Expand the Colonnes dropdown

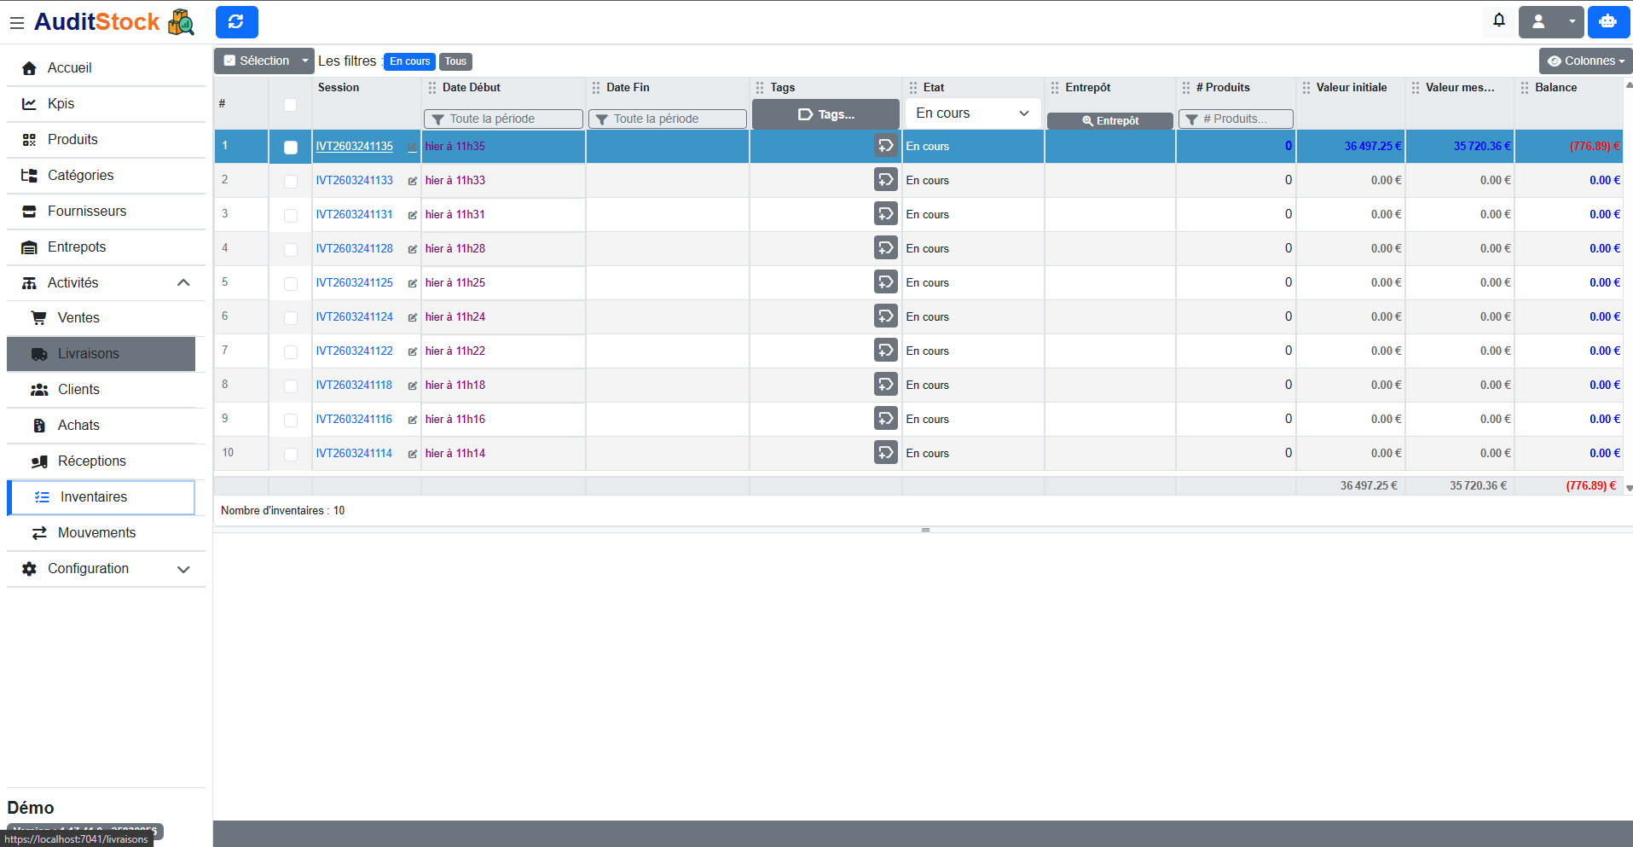[x=1585, y=61]
